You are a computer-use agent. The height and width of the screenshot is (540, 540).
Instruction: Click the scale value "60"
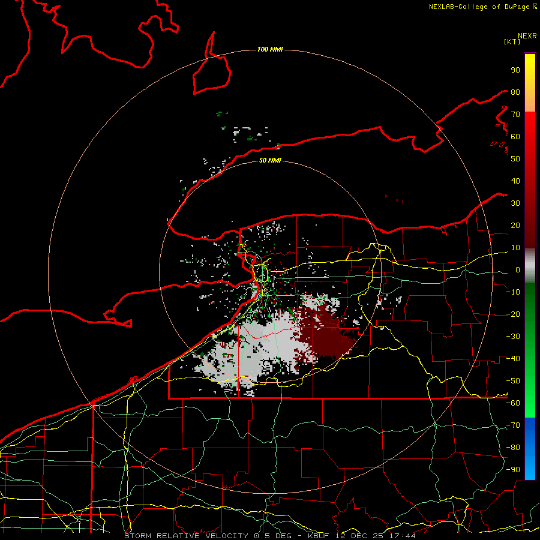tap(515, 137)
